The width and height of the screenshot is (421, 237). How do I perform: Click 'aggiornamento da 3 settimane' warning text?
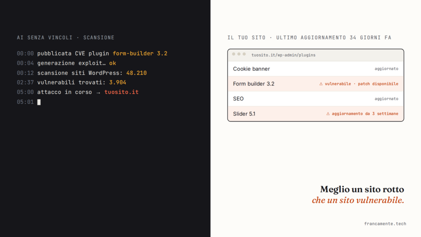point(365,114)
